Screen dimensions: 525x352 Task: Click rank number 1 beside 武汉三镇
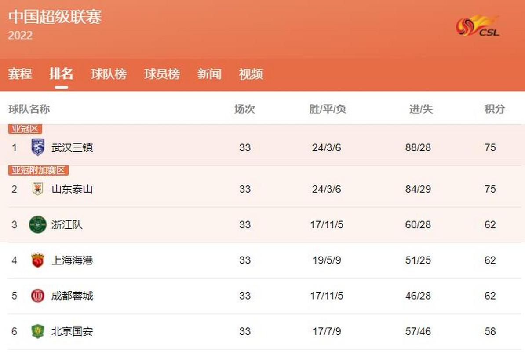[x=15, y=147]
